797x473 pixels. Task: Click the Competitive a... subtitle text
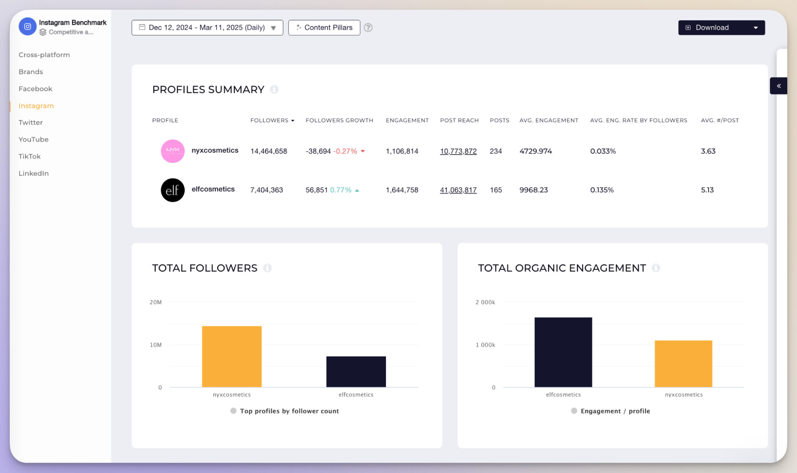click(71, 32)
